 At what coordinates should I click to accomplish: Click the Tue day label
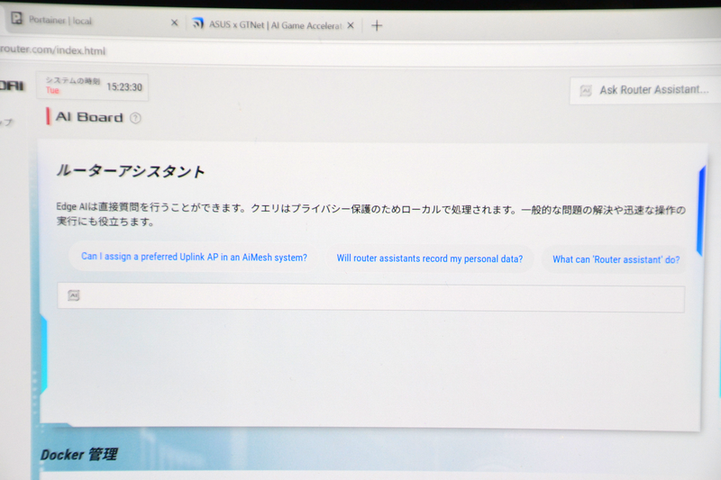pos(52,90)
